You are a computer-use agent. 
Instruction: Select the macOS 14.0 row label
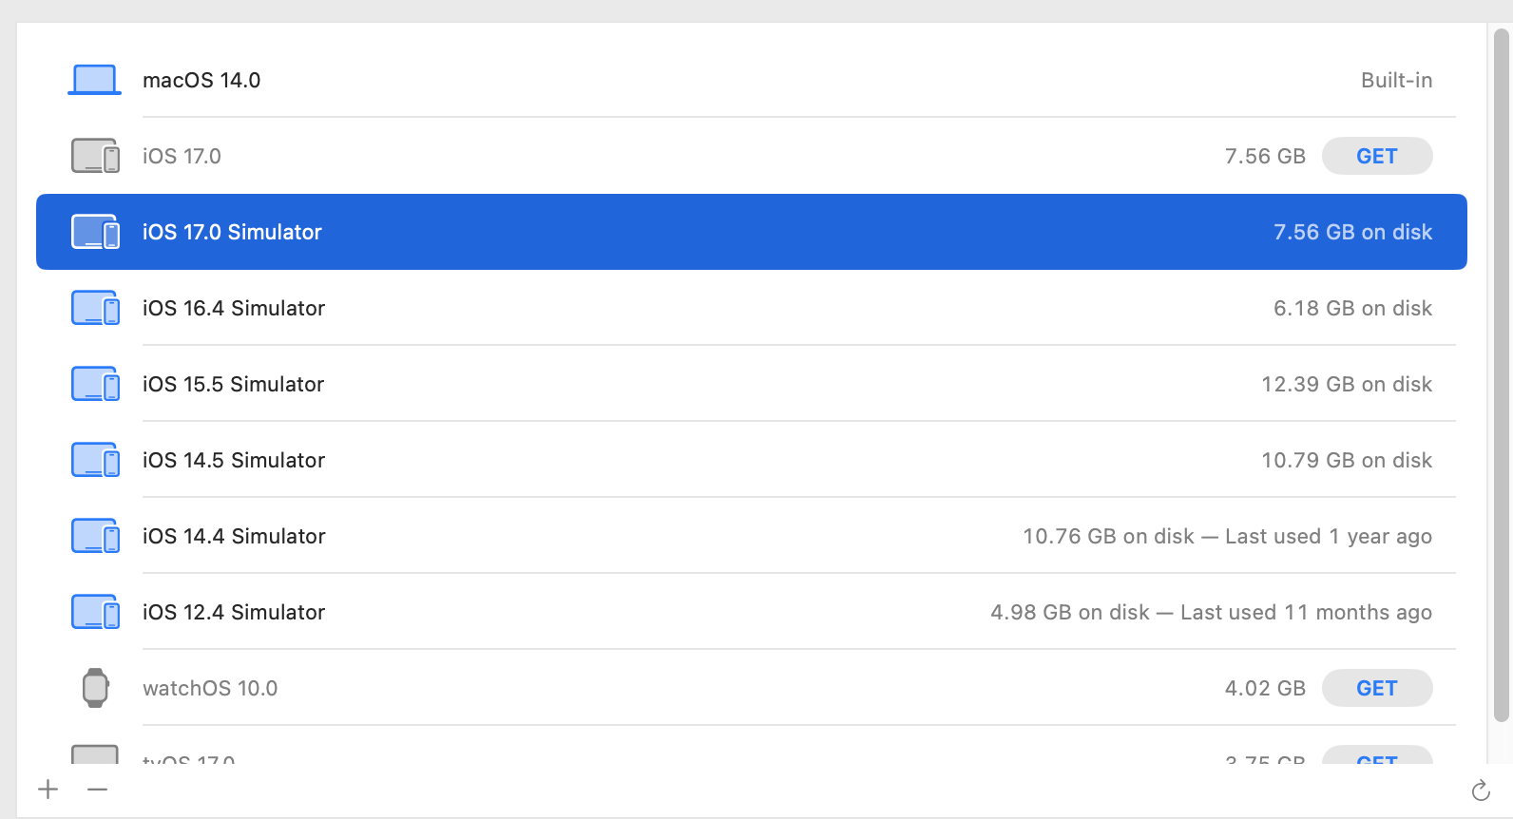tap(201, 80)
